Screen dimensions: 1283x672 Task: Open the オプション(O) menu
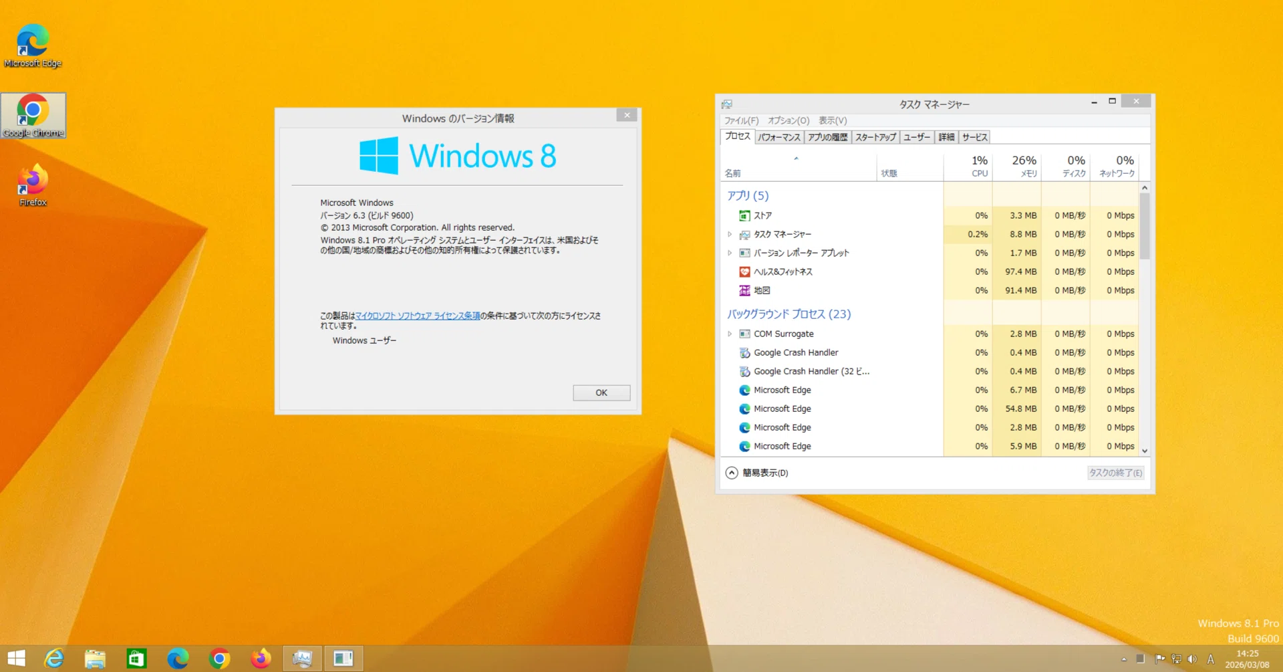789,120
